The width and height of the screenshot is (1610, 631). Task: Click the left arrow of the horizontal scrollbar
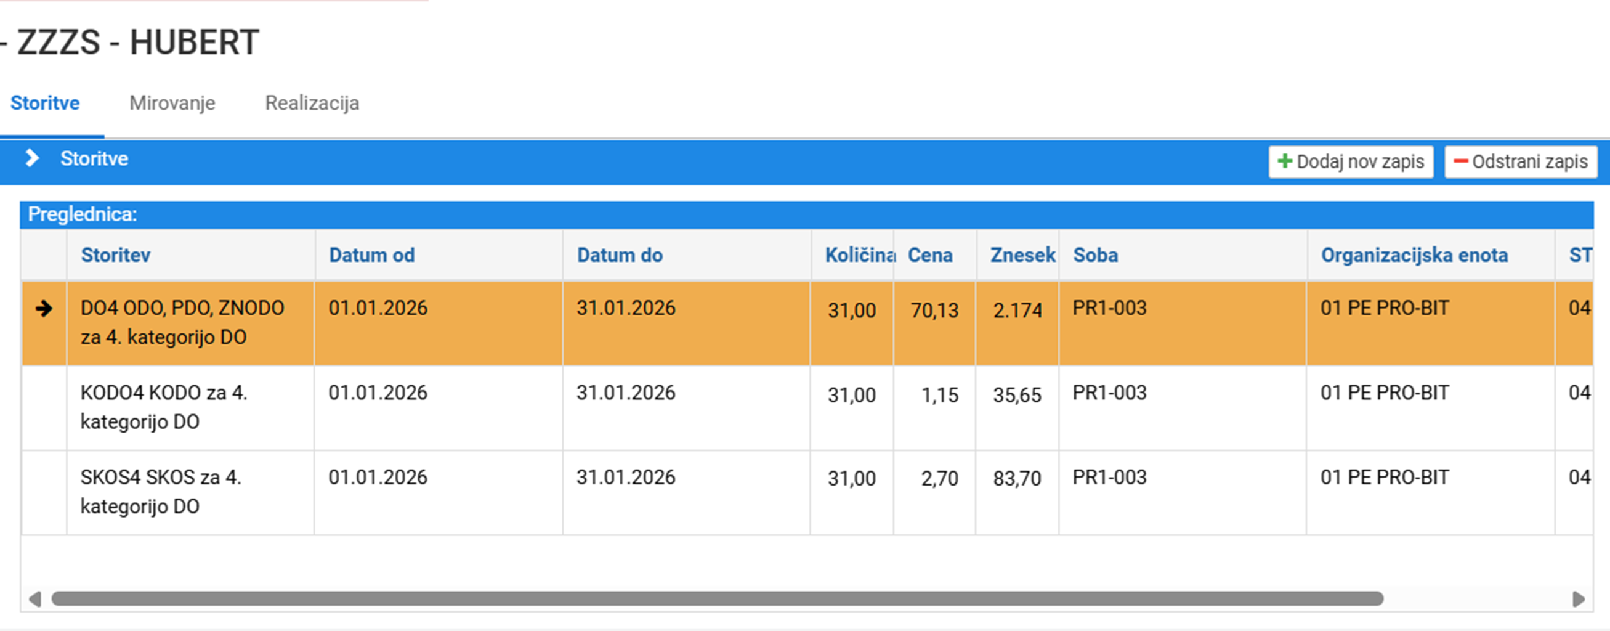pyautogui.click(x=35, y=599)
